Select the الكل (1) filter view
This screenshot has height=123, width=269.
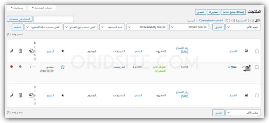(x=256, y=20)
